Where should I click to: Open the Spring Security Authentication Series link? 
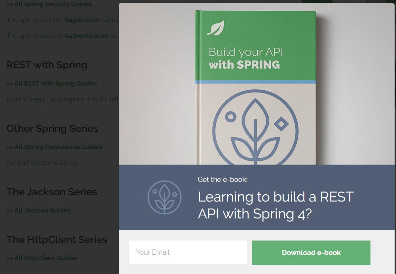[63, 36]
